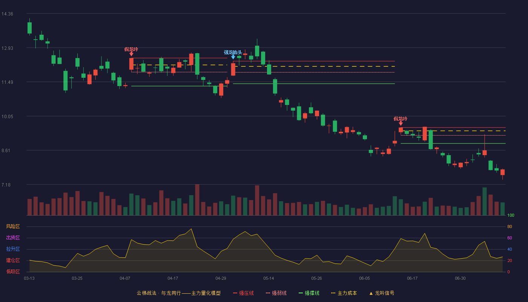Click the second 假龙吟 arrow near 06-17
This screenshot has height=302, width=528.
401,123
